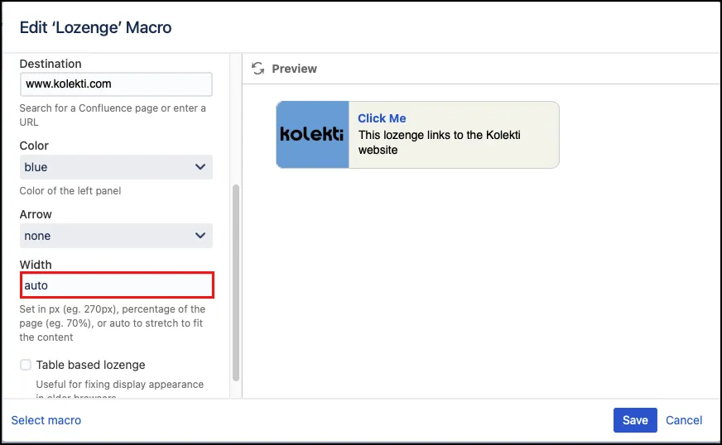Open the Arrow dropdown set to none
Viewport: 722px width, 445px height.
coord(116,236)
